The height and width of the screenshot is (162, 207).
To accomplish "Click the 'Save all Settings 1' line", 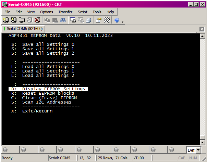I will (43, 49).
